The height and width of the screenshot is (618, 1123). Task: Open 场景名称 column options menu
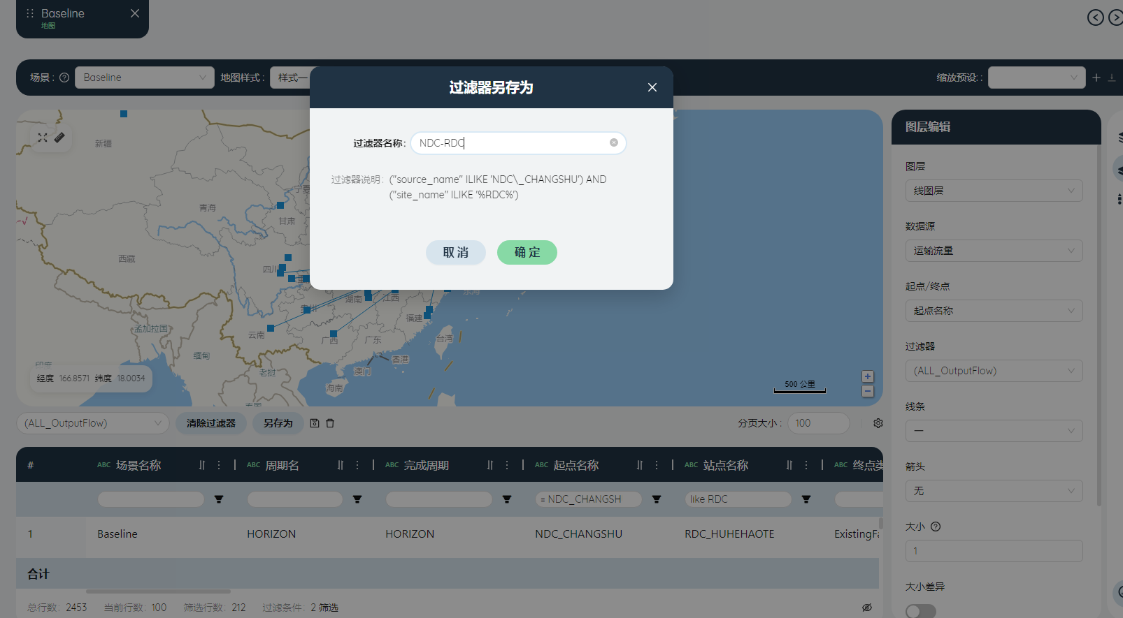(219, 465)
